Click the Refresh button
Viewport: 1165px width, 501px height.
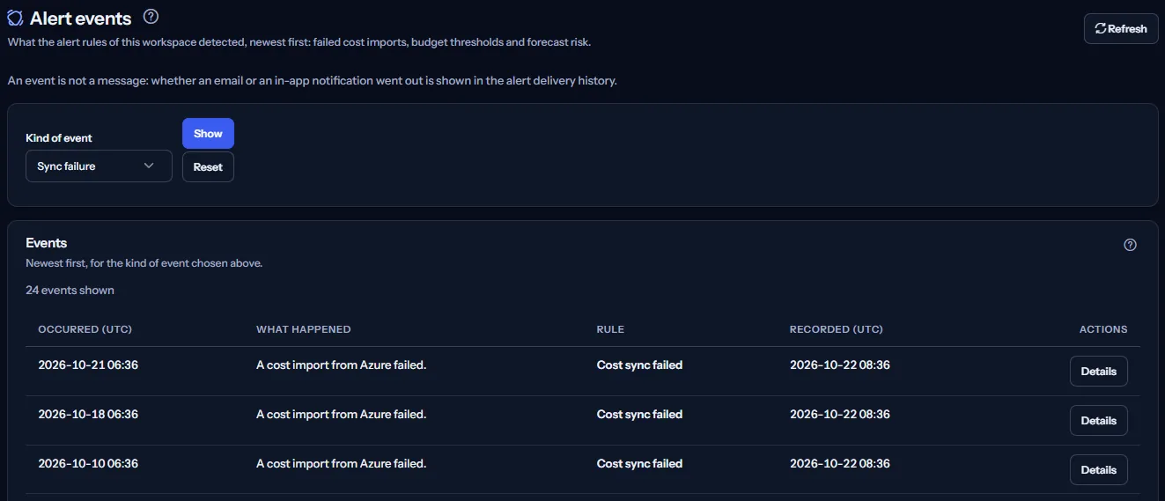coord(1121,28)
